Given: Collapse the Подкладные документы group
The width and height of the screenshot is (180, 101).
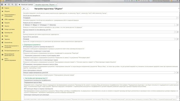Looking at the screenshot, I should 23,45.
